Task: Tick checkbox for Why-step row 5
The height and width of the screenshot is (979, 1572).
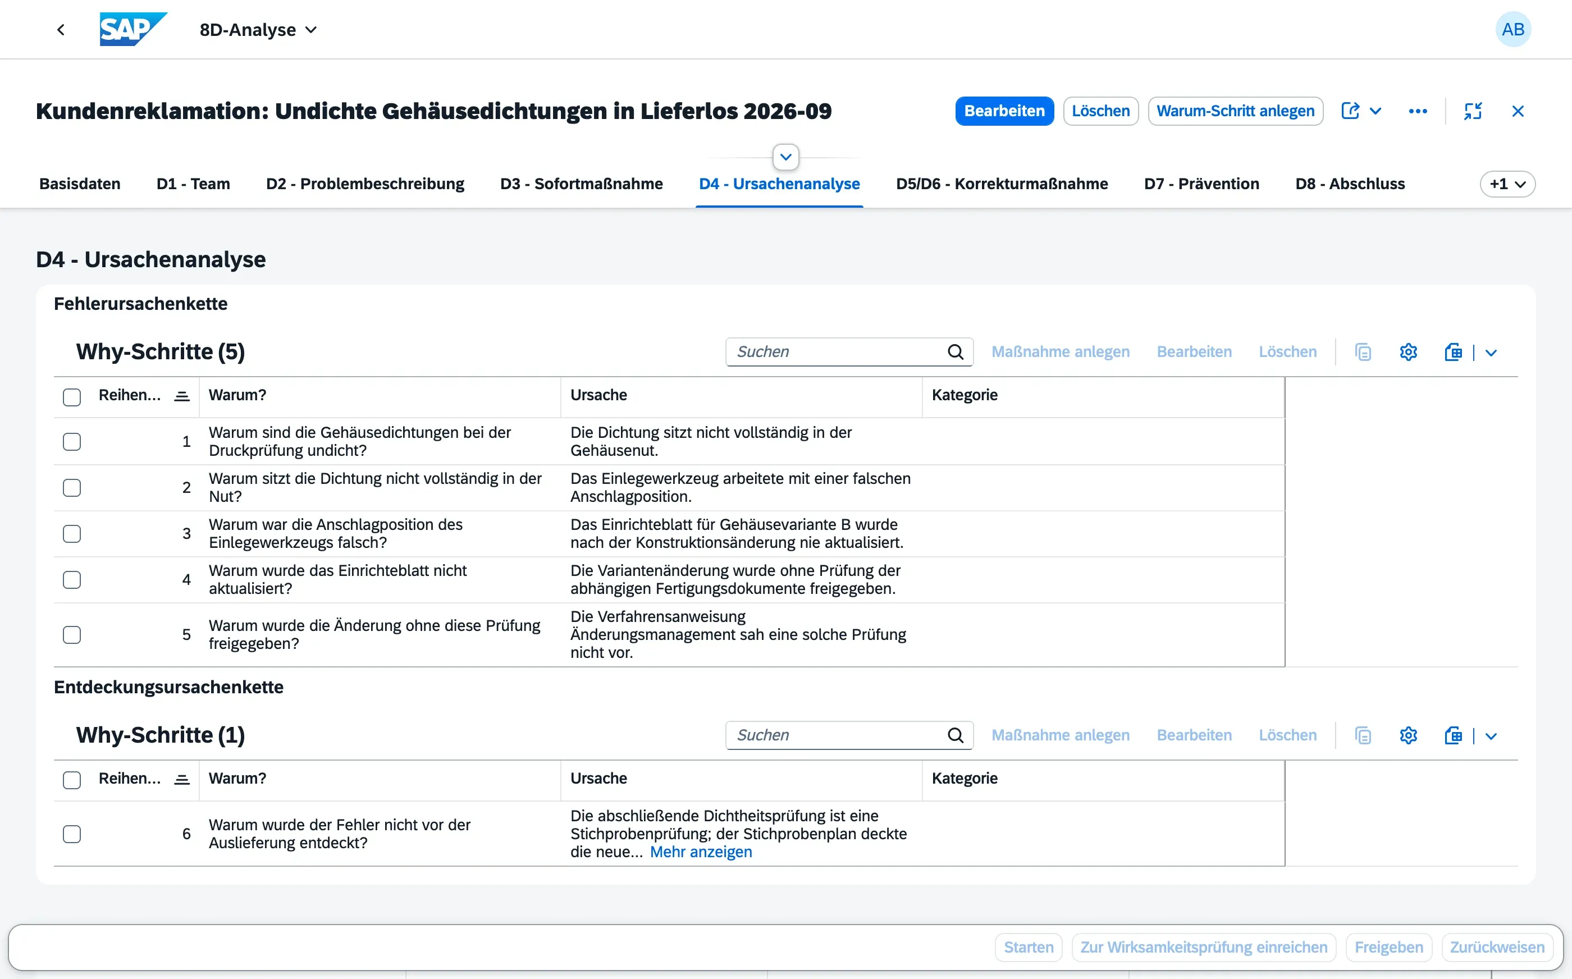Action: (x=72, y=634)
